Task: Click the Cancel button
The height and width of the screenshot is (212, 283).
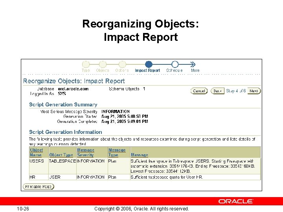Action: click(199, 91)
